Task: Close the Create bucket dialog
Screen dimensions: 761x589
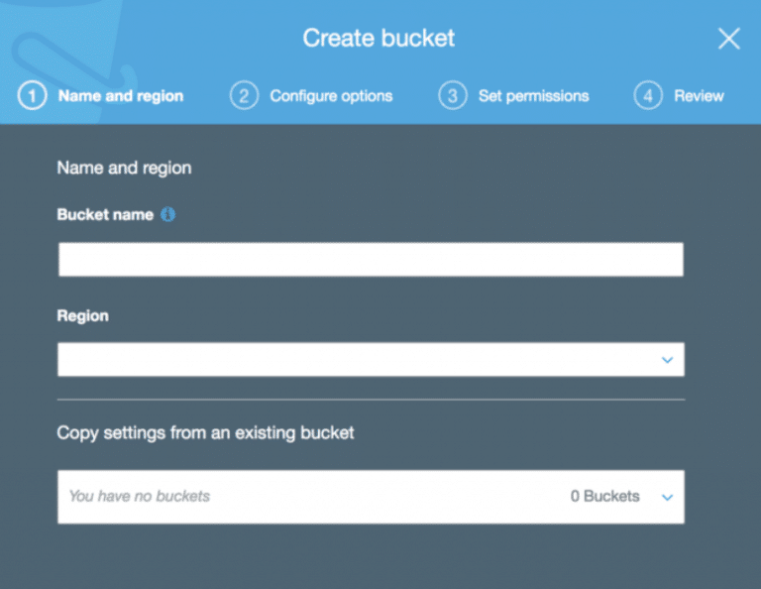Action: tap(728, 39)
